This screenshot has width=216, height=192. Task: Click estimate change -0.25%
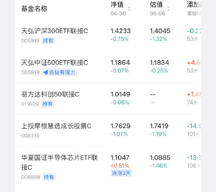(x=159, y=71)
